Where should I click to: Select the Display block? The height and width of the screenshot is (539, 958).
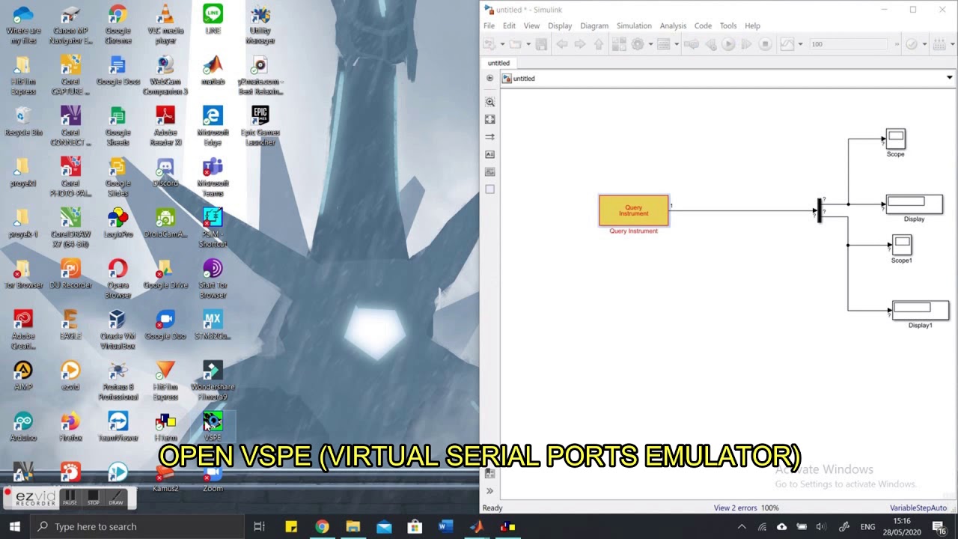tap(914, 204)
